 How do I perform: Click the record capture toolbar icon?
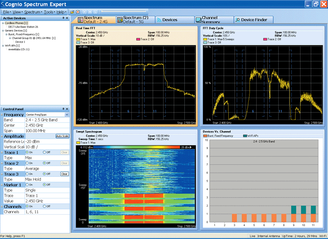78,12
